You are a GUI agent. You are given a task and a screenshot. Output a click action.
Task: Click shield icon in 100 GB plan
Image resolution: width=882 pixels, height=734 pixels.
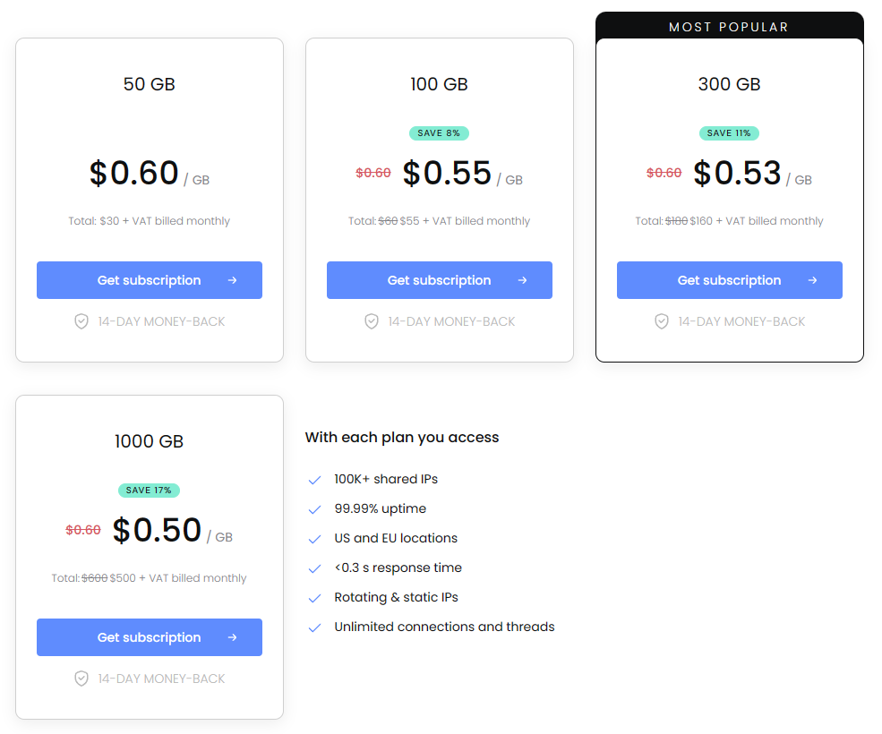pyautogui.click(x=372, y=321)
